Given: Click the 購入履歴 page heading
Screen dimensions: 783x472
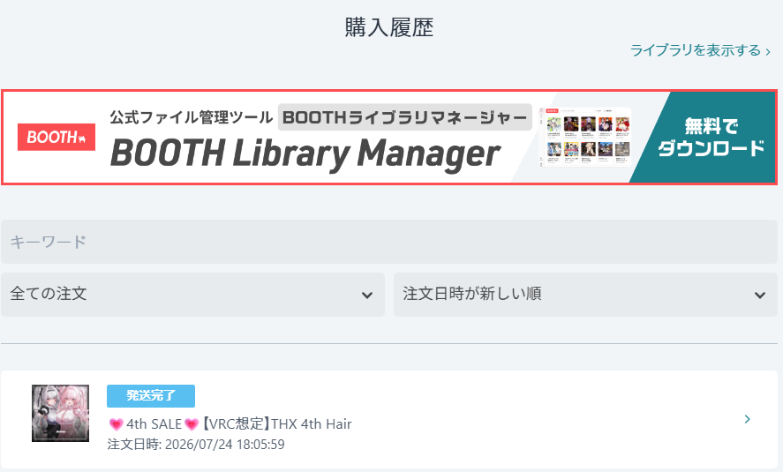Looking at the screenshot, I should pyautogui.click(x=389, y=27).
